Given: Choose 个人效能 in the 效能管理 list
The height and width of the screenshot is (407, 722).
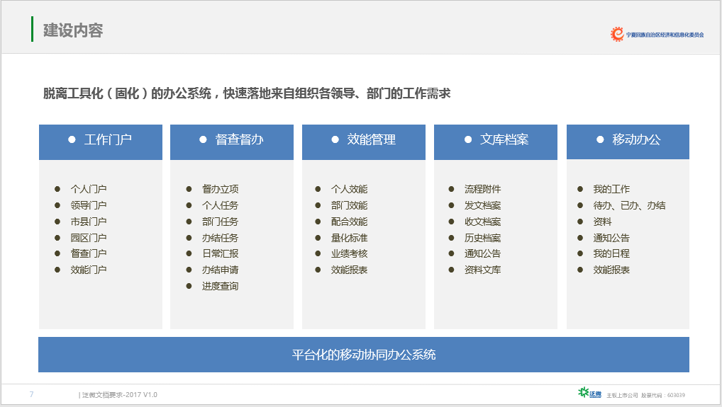Looking at the screenshot, I should pyautogui.click(x=349, y=189).
